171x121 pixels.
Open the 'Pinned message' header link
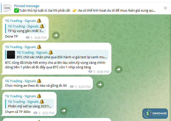click(x=26, y=6)
